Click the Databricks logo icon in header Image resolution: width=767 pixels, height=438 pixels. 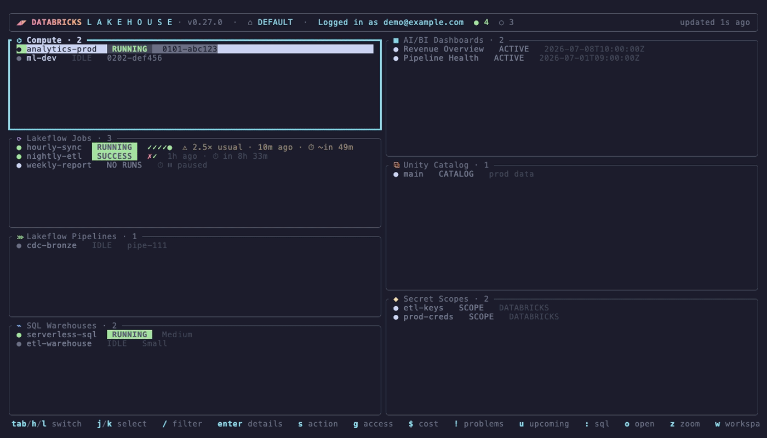[x=21, y=22]
